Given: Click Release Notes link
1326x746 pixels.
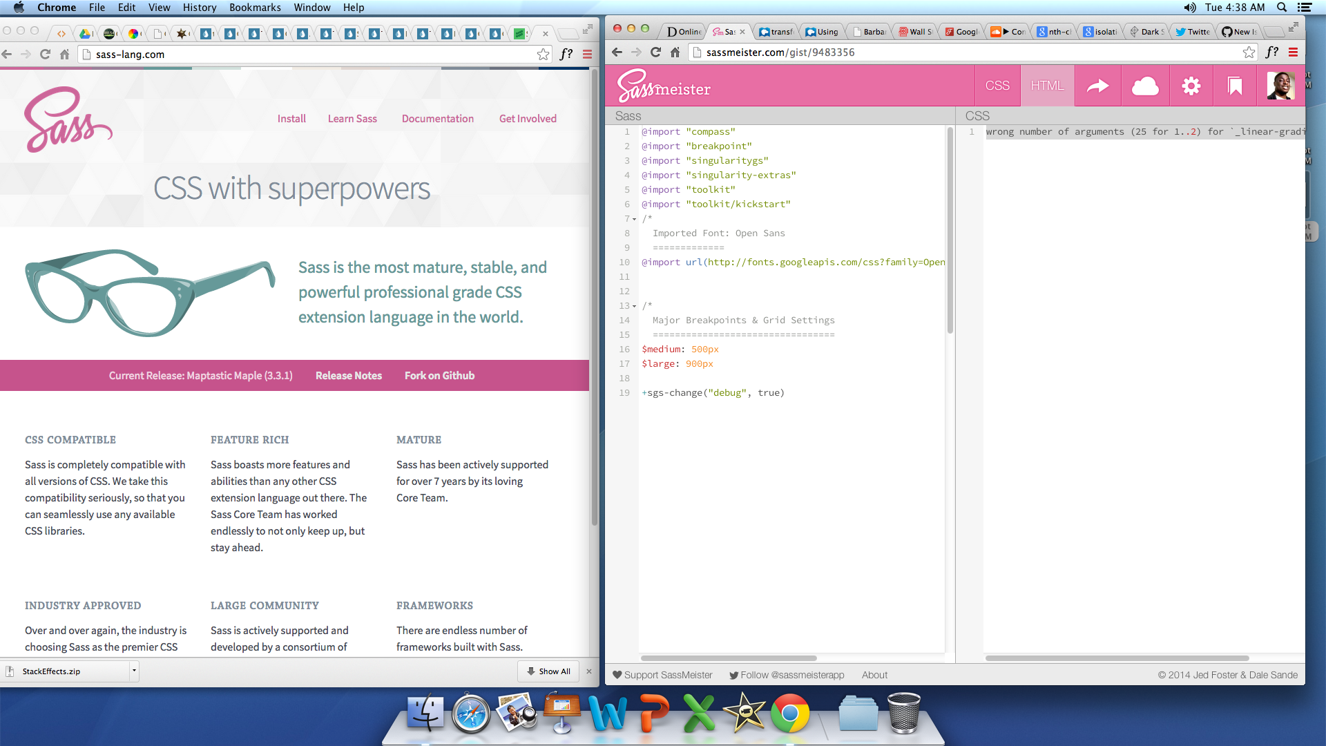Looking at the screenshot, I should [x=349, y=375].
